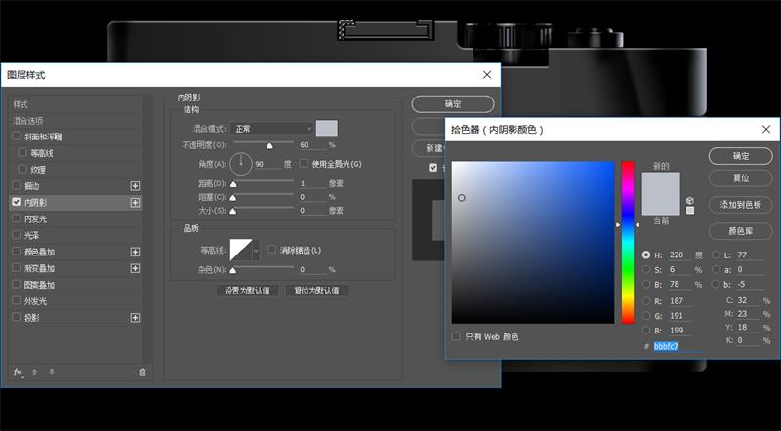Click the inner shadow color swatch
The image size is (781, 431).
326,129
